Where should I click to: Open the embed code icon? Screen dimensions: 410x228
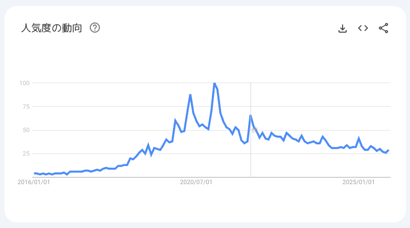363,28
